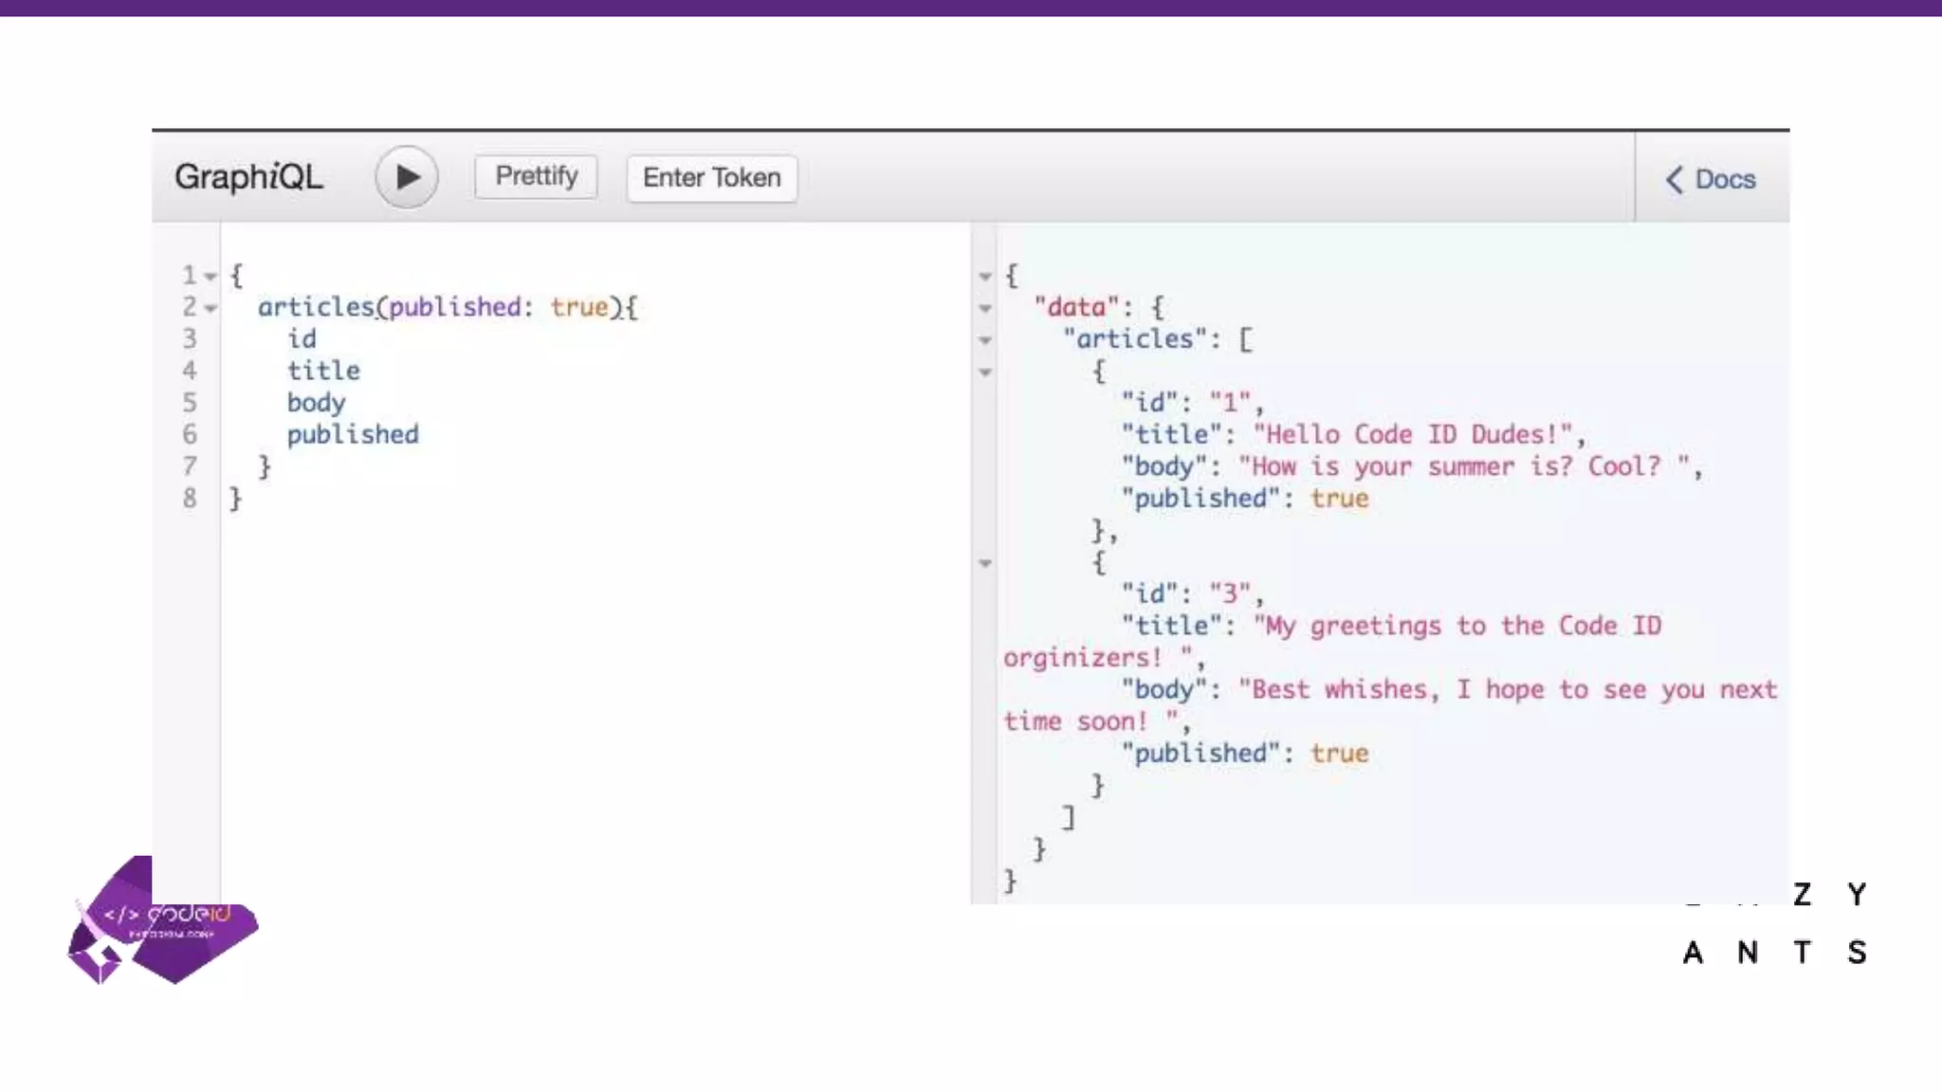Collapse the articles query fold at line 2
This screenshot has width=1942, height=1092.
pyautogui.click(x=211, y=308)
